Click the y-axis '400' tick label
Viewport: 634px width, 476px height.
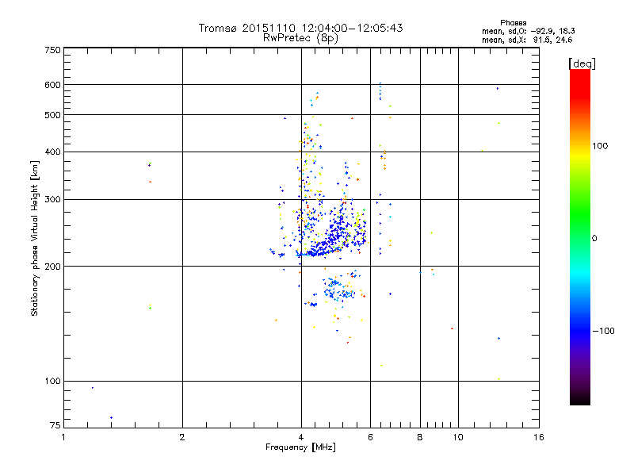(x=52, y=152)
